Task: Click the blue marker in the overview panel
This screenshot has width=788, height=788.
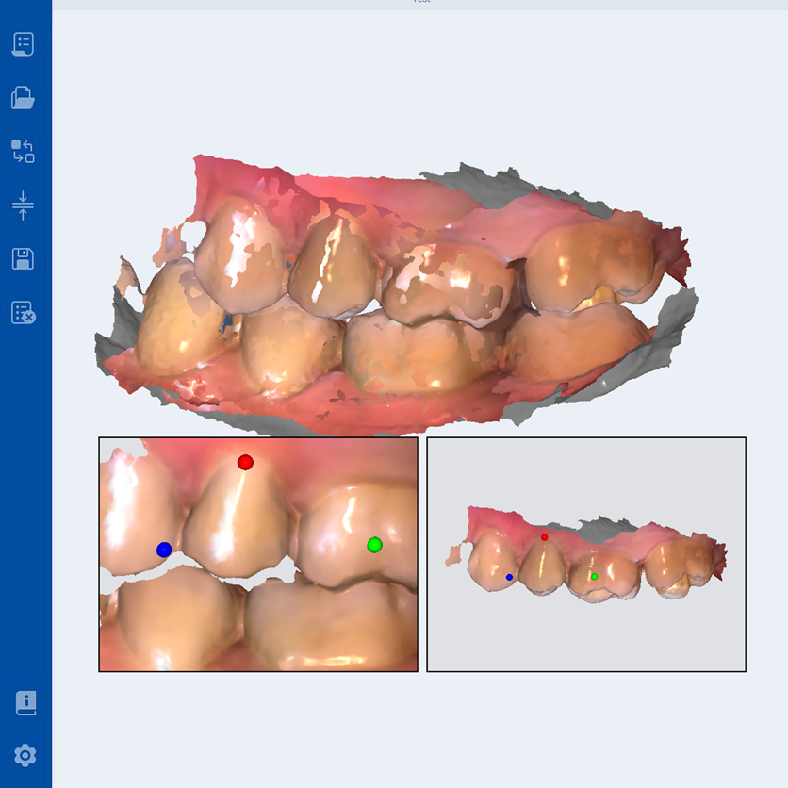Action: pyautogui.click(x=511, y=576)
